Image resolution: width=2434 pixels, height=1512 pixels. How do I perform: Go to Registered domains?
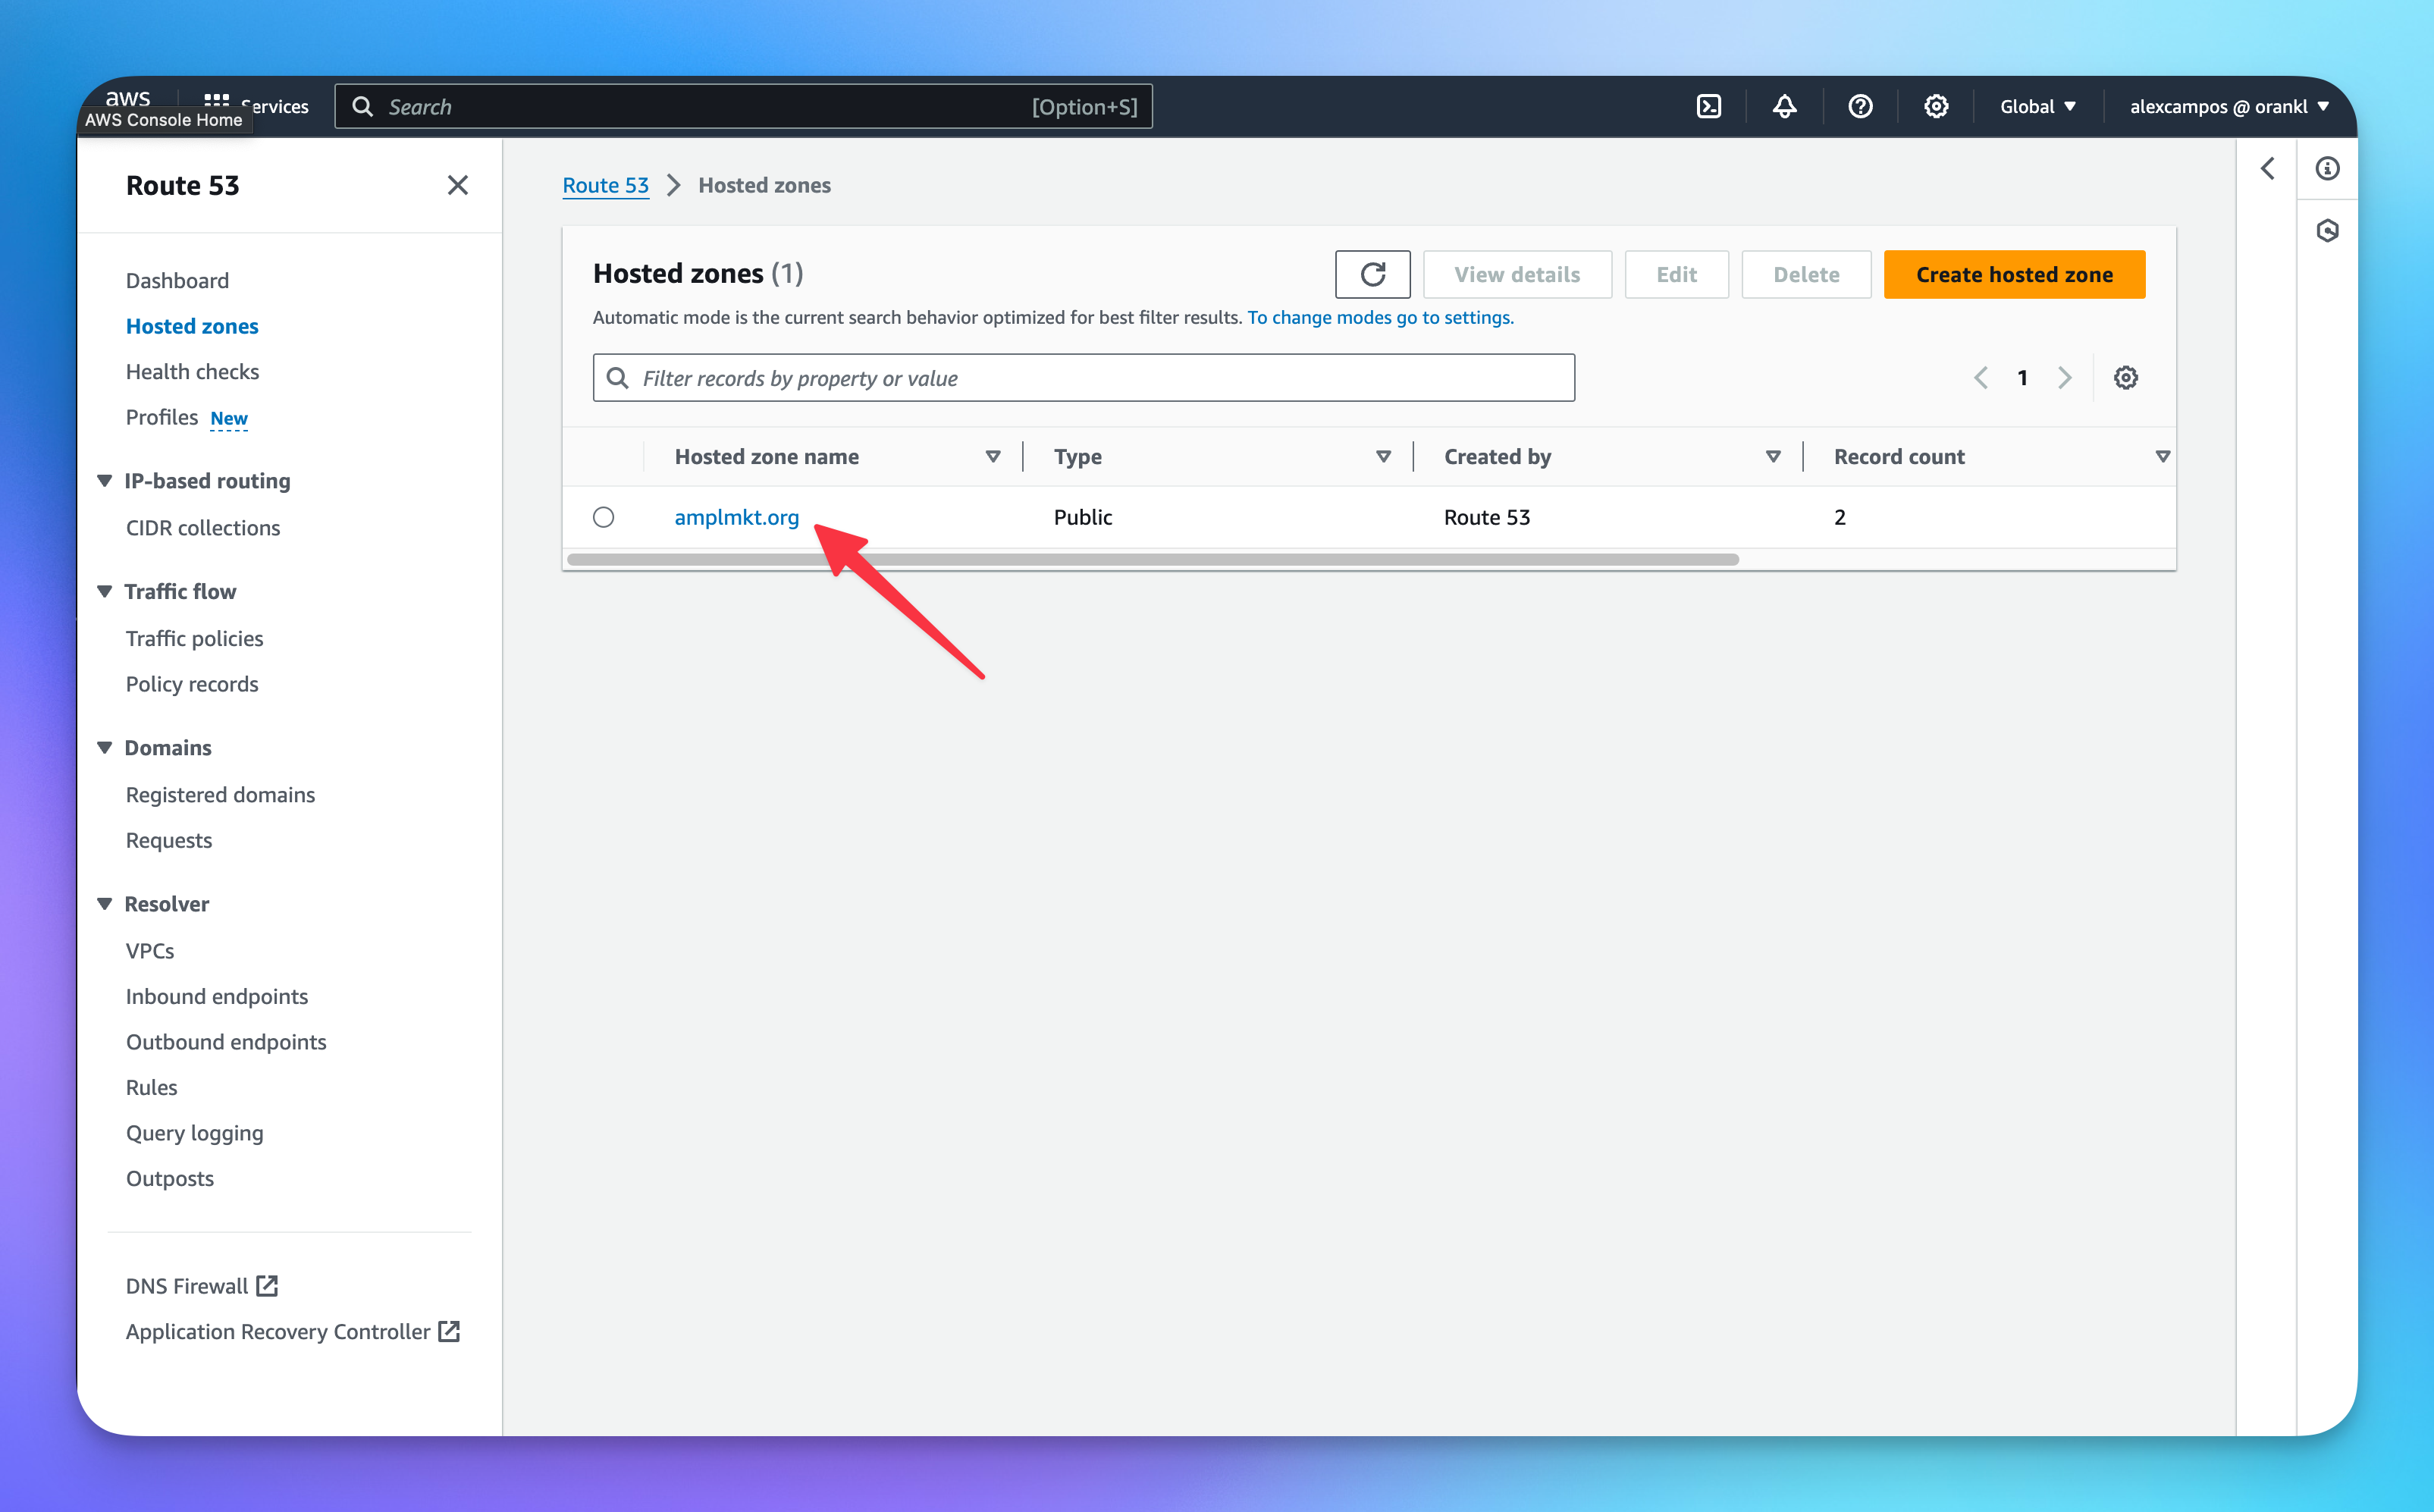point(220,795)
